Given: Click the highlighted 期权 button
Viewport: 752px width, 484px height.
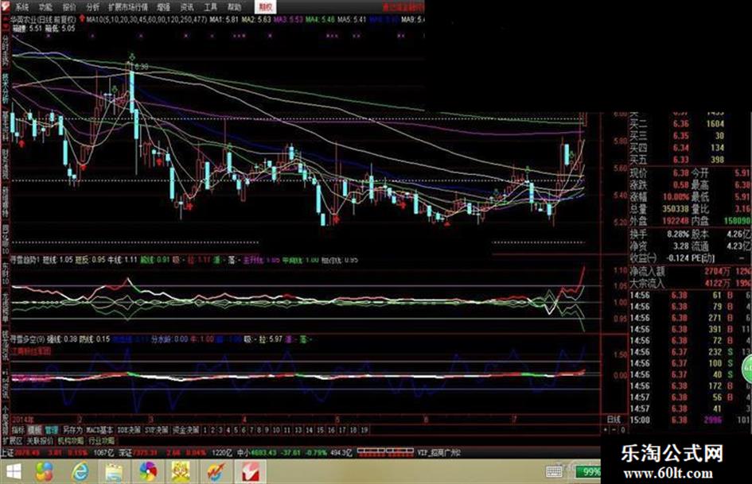Looking at the screenshot, I should [265, 6].
